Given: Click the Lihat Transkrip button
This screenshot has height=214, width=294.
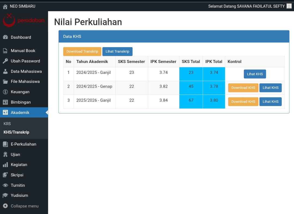Looking at the screenshot, I should click(x=117, y=52).
